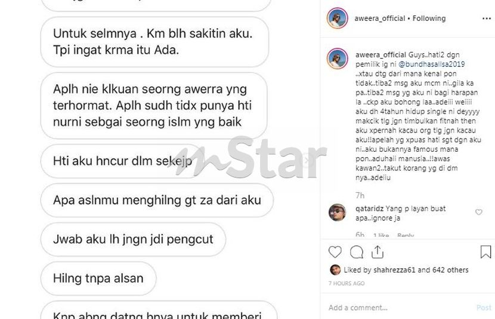Submit comment with the Post button

[x=484, y=308]
